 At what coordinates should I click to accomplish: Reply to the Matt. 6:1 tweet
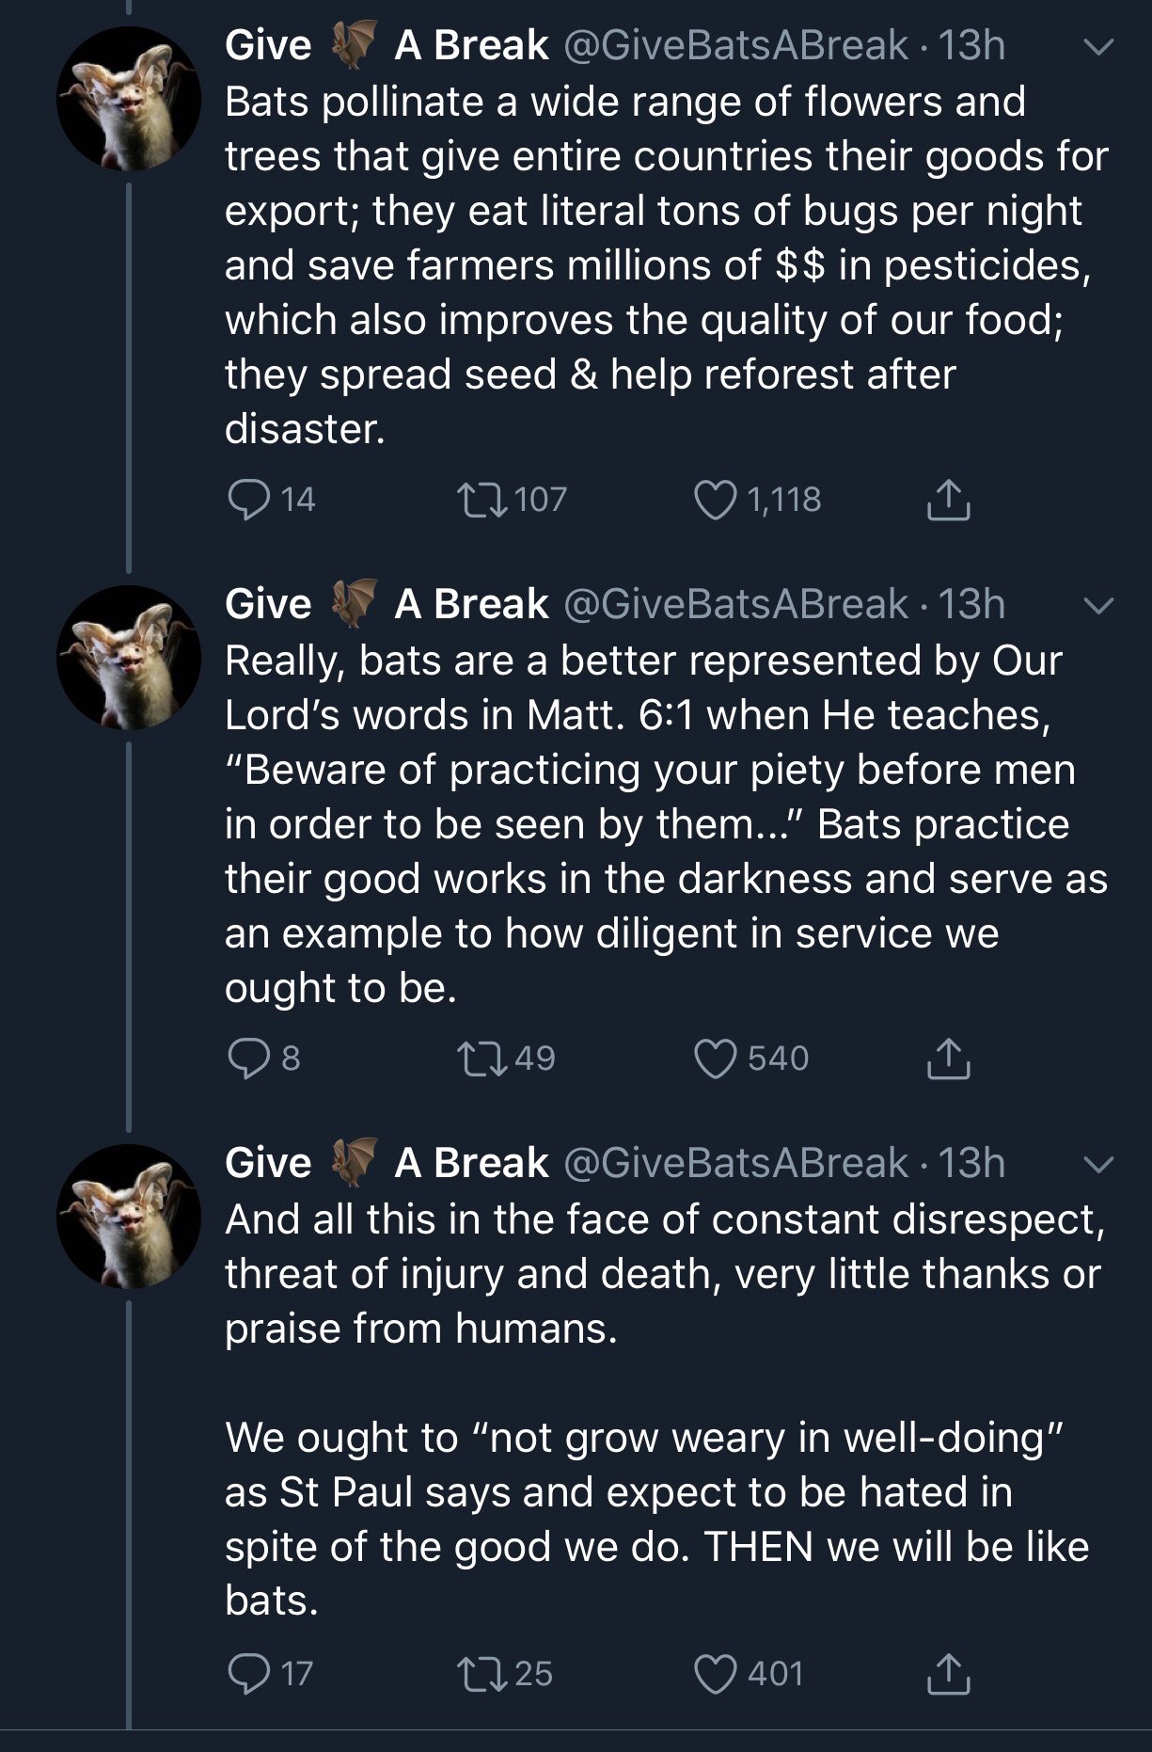249,1059
